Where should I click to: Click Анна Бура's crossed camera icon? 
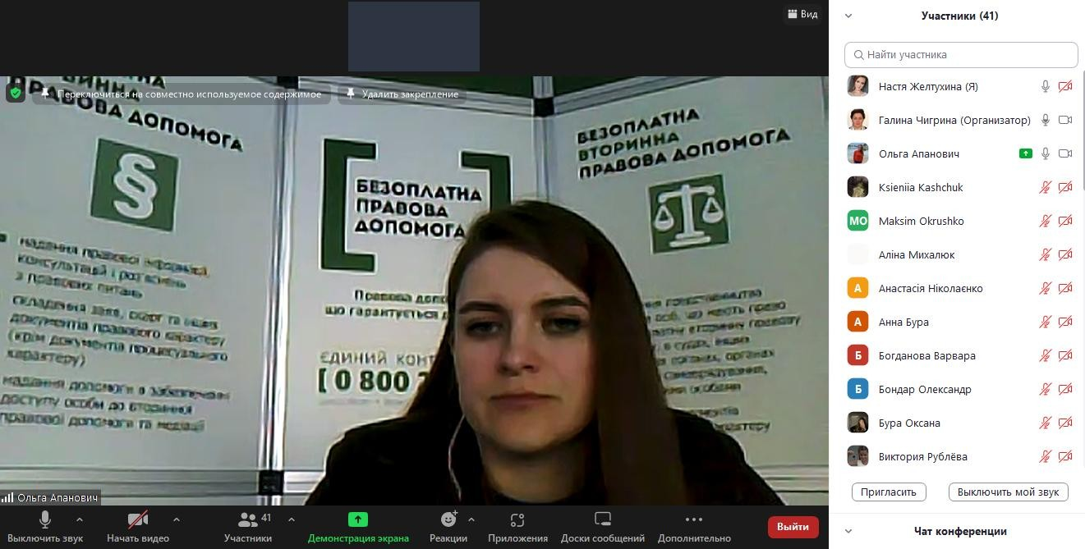coord(1065,322)
